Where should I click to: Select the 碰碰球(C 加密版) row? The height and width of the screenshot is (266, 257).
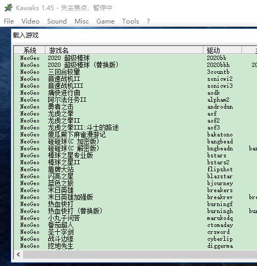coord(135,141)
